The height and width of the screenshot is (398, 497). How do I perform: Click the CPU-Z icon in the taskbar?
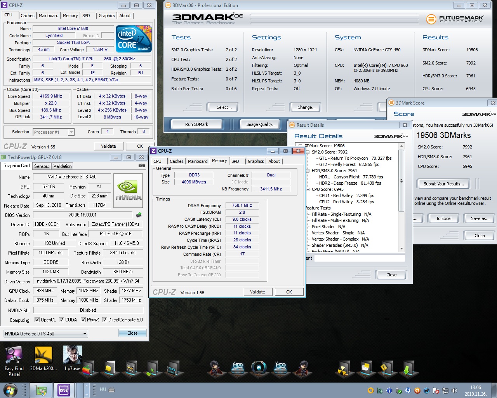pos(64,390)
